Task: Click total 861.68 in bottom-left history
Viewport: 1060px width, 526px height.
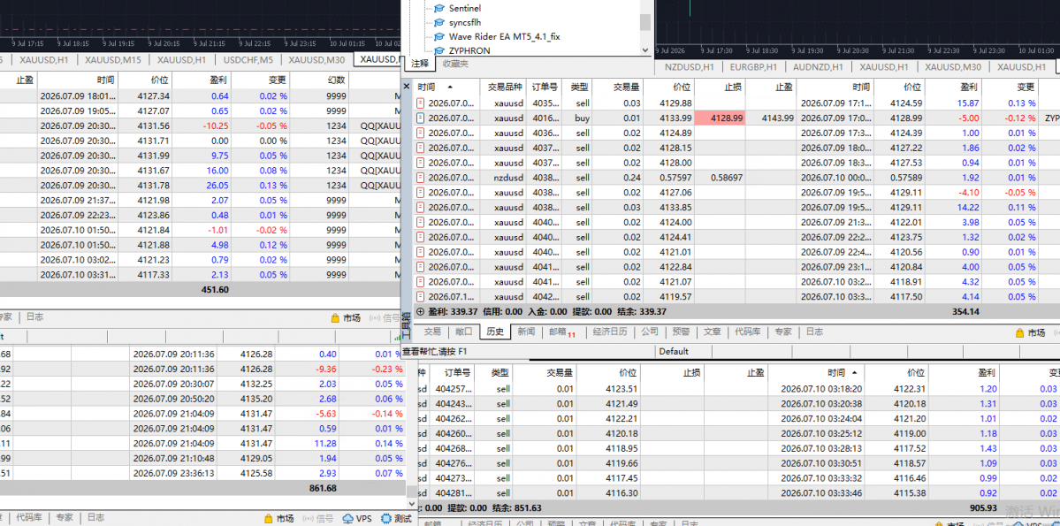Action: (x=322, y=487)
